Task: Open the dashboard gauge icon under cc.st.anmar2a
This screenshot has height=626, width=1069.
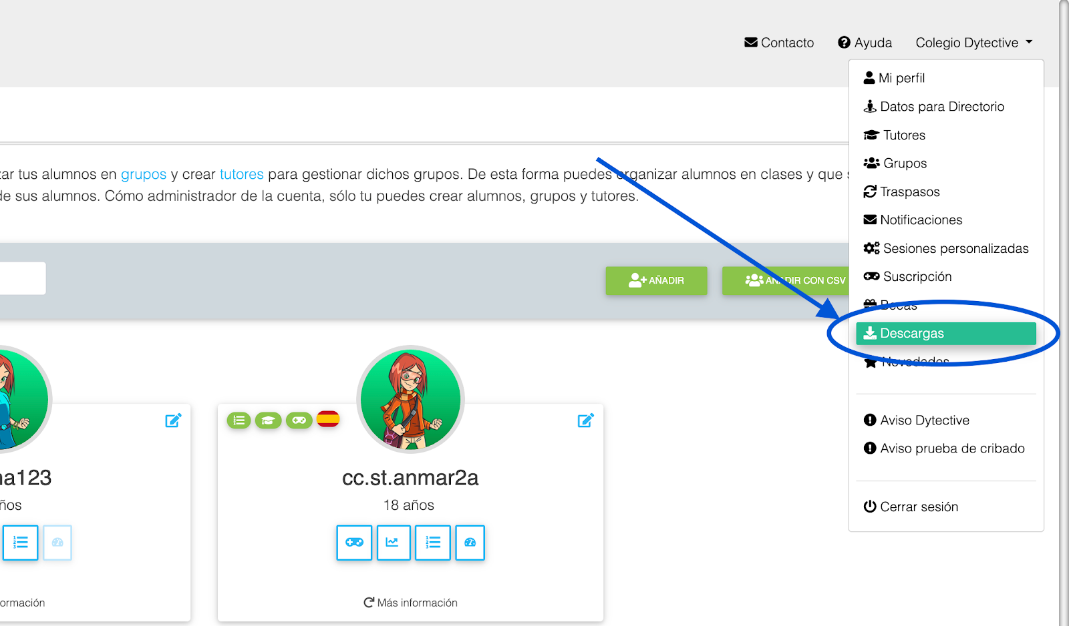Action: coord(470,543)
